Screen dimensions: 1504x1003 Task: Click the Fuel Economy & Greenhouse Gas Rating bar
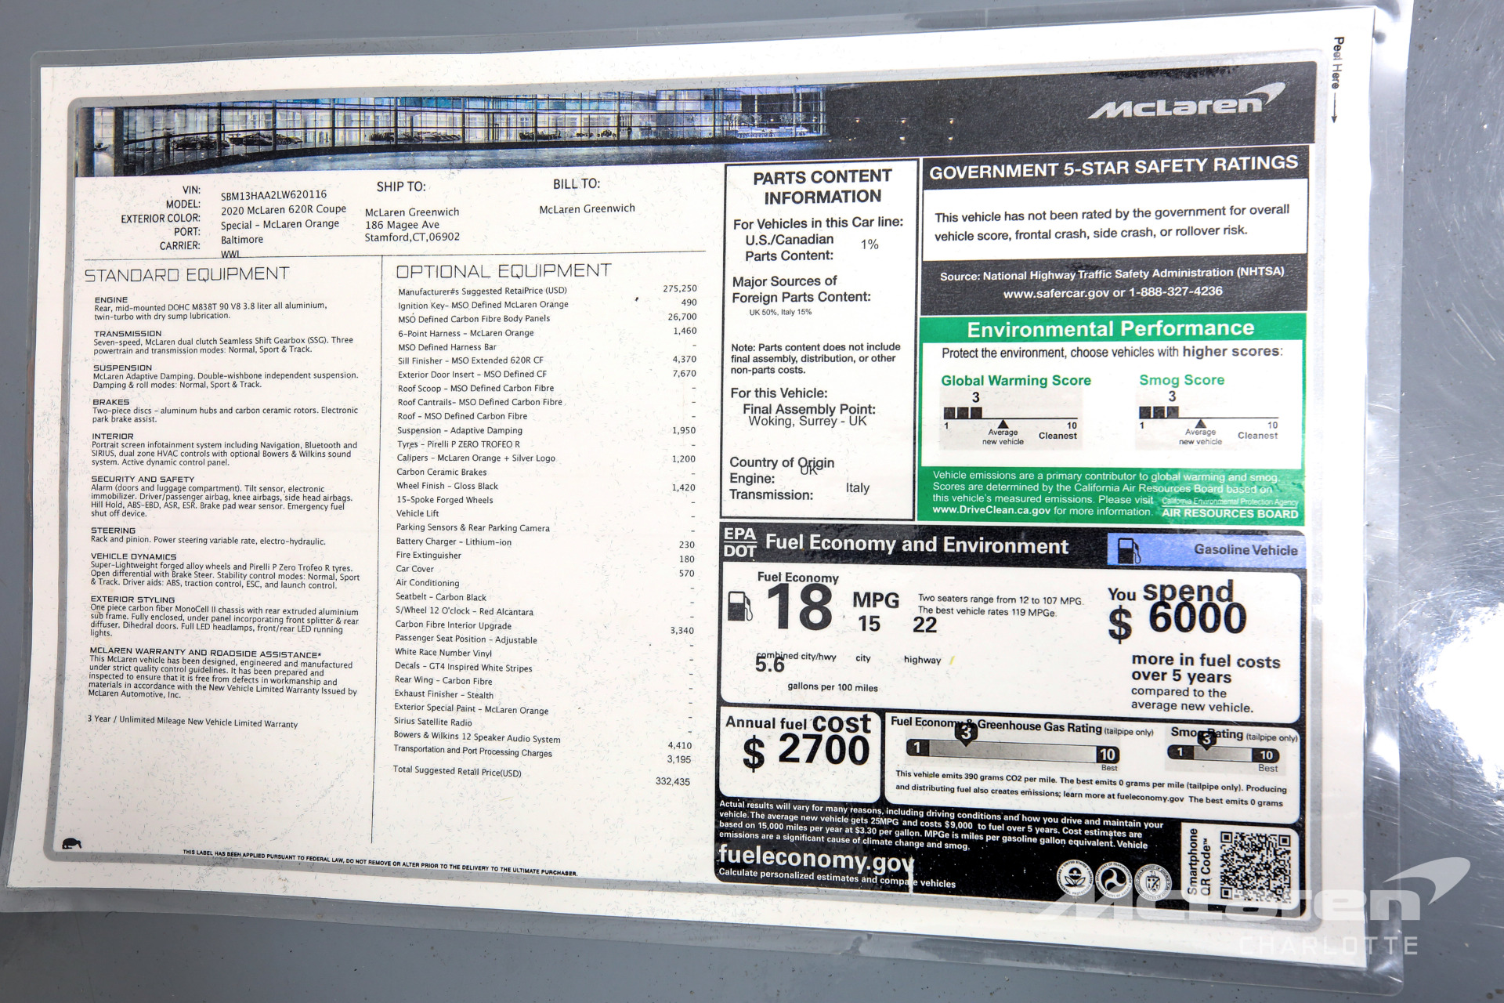pos(1012,752)
